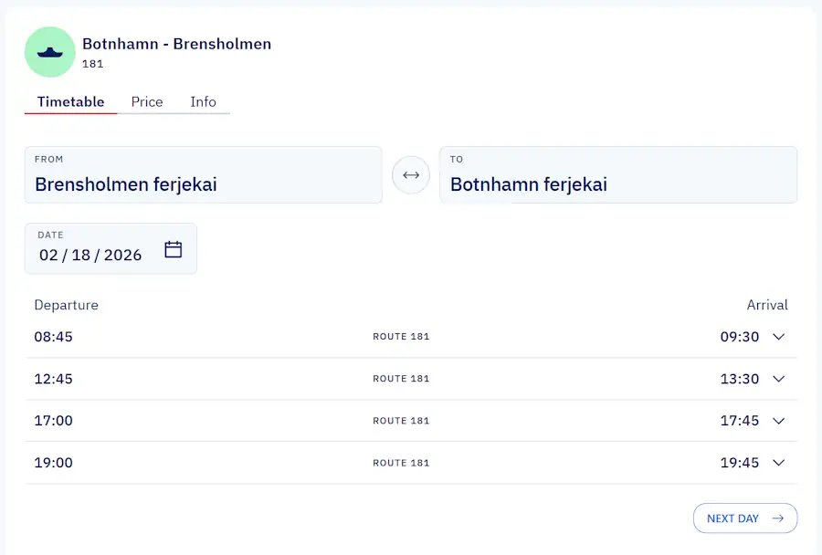Collapse the 17:00 departure chevron
The height and width of the screenshot is (555, 822).
point(777,421)
